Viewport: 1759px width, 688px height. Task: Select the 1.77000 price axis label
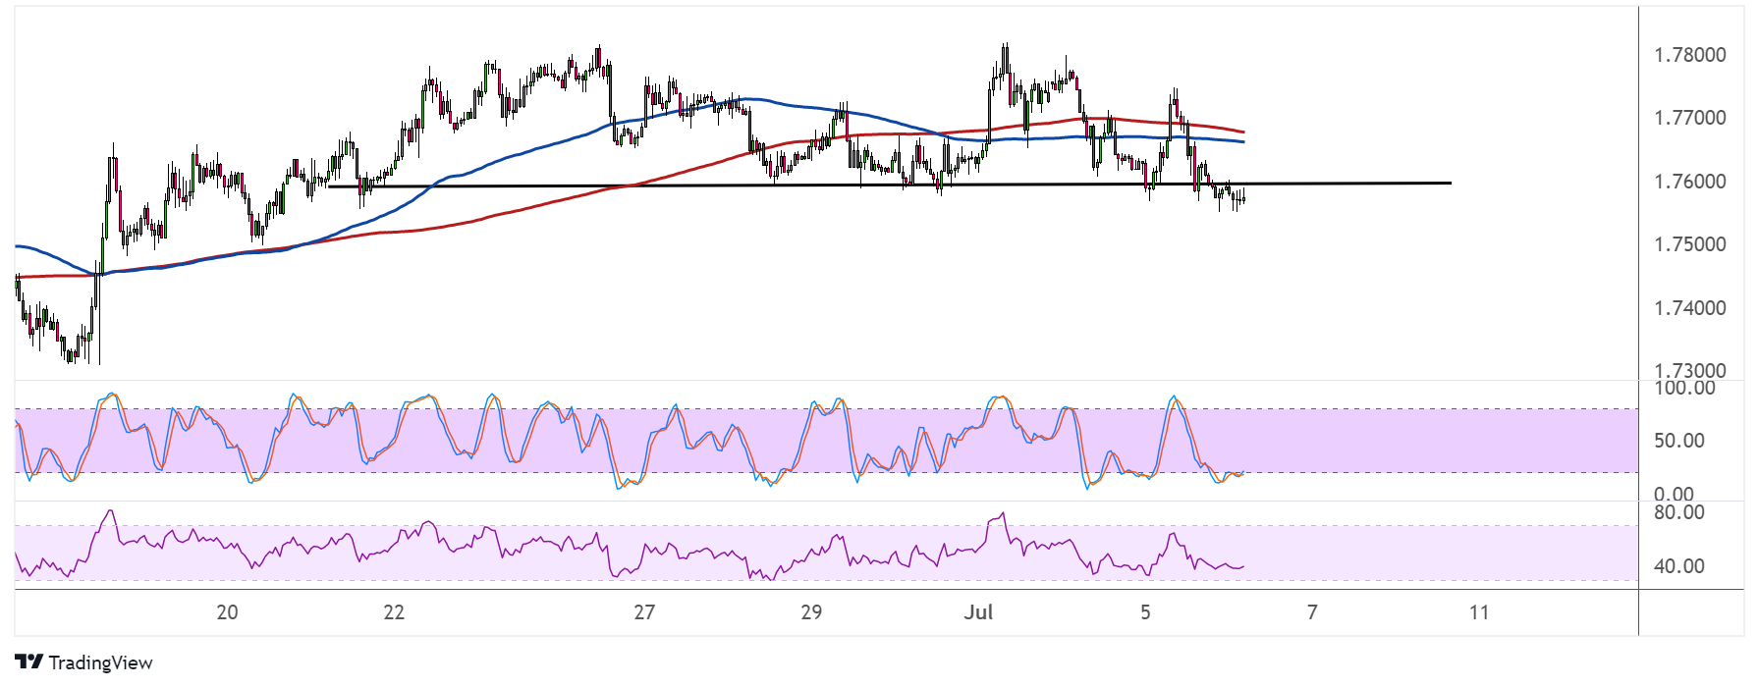pyautogui.click(x=1689, y=118)
